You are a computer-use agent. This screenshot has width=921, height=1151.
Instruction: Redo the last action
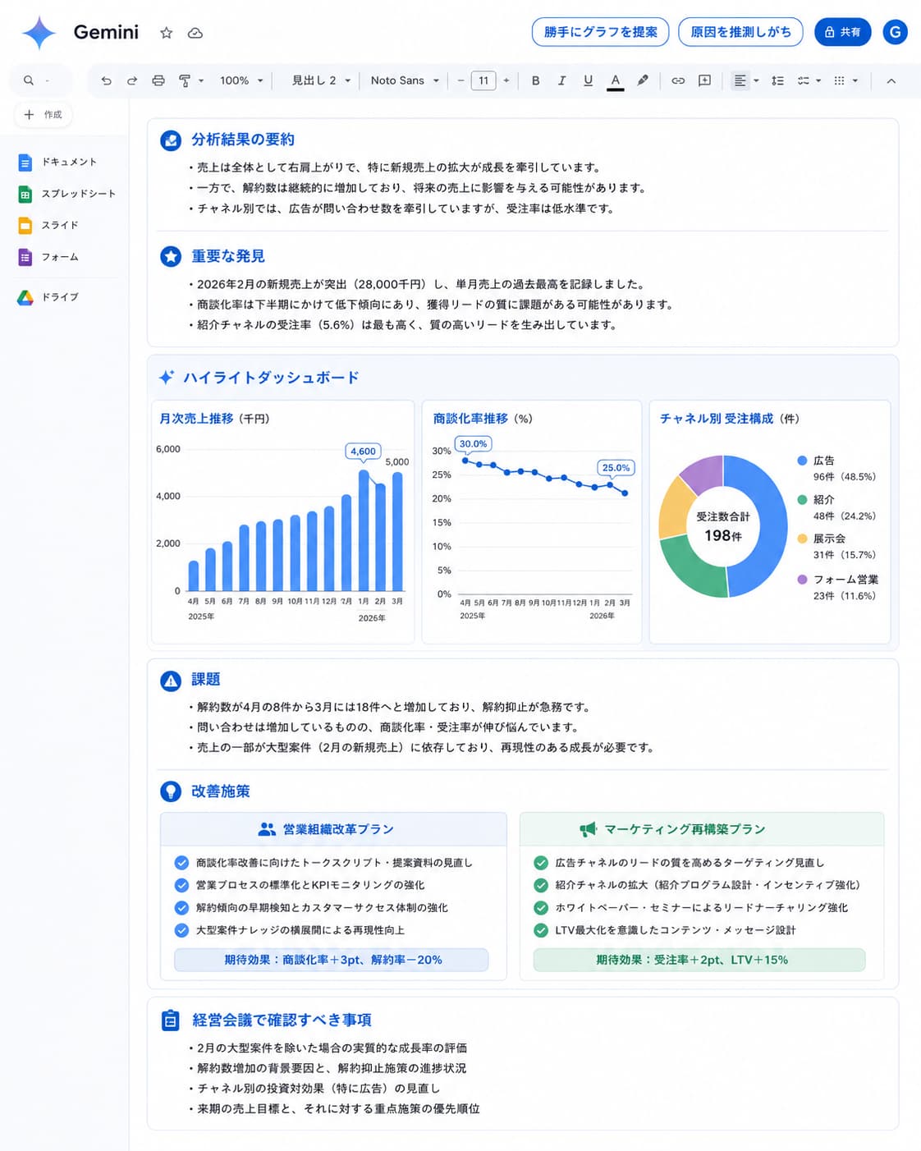132,80
